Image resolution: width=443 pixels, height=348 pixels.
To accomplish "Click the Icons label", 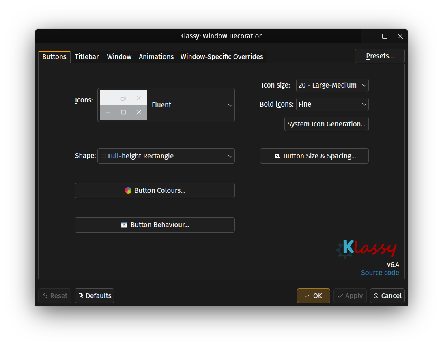I will (84, 100).
